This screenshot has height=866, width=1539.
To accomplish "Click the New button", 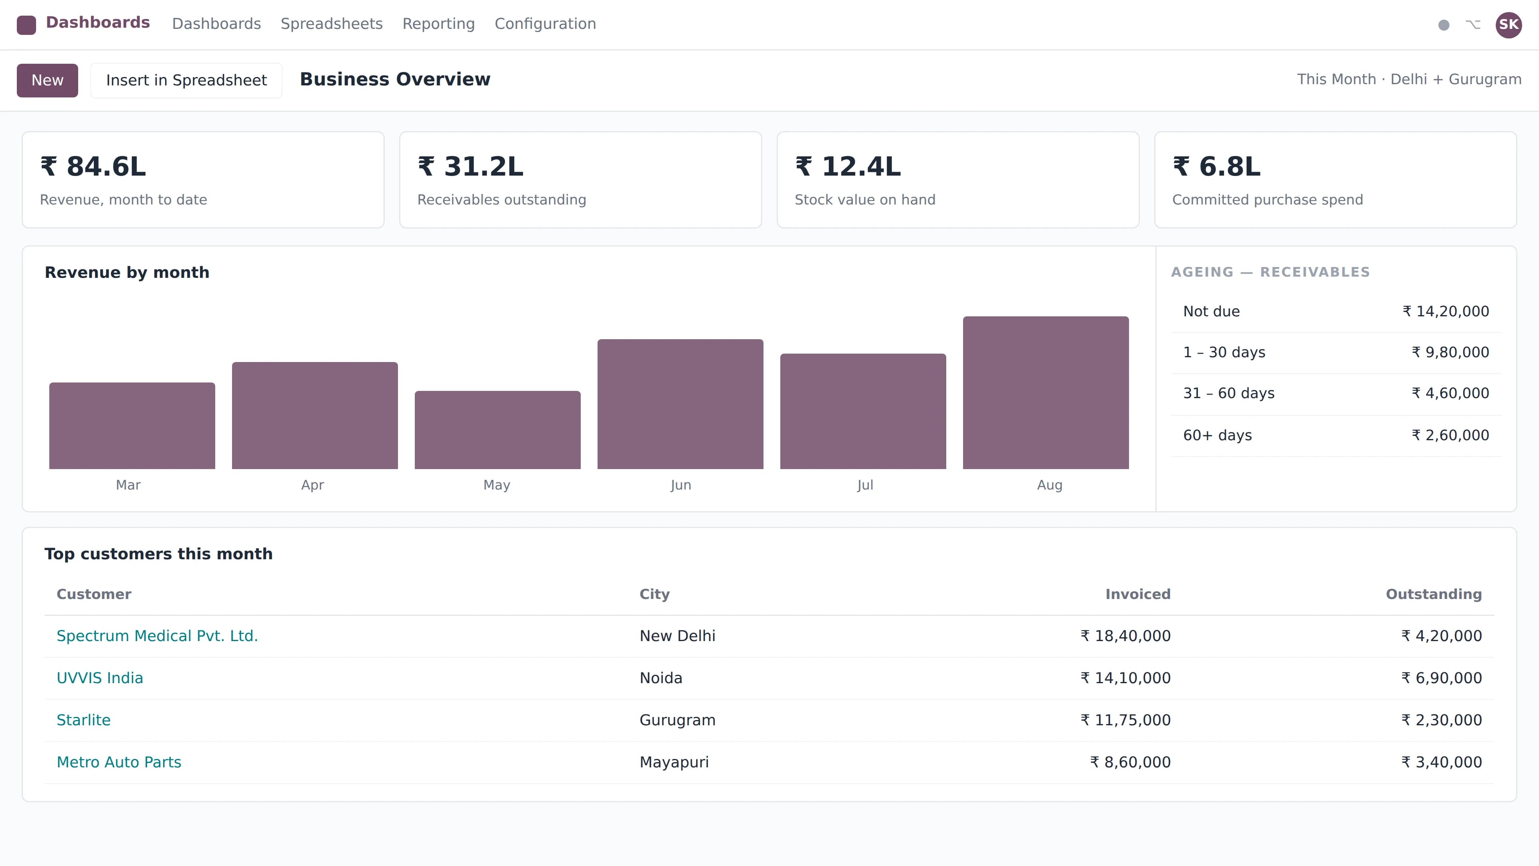I will click(47, 80).
